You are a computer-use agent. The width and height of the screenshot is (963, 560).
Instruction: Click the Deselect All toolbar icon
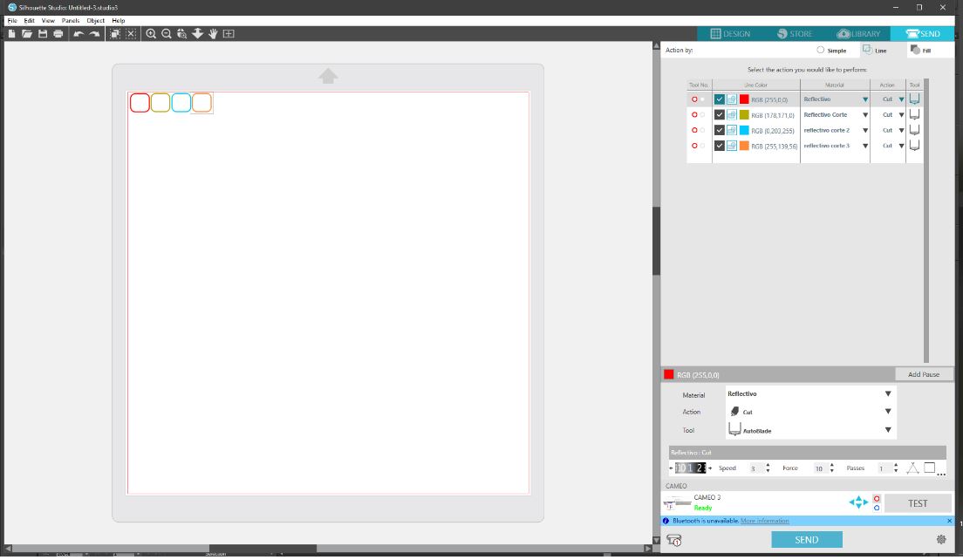[x=131, y=34]
